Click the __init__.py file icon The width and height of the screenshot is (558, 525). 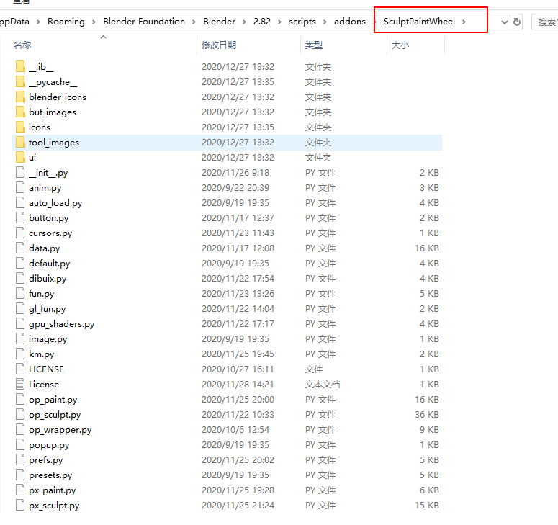pyautogui.click(x=20, y=172)
